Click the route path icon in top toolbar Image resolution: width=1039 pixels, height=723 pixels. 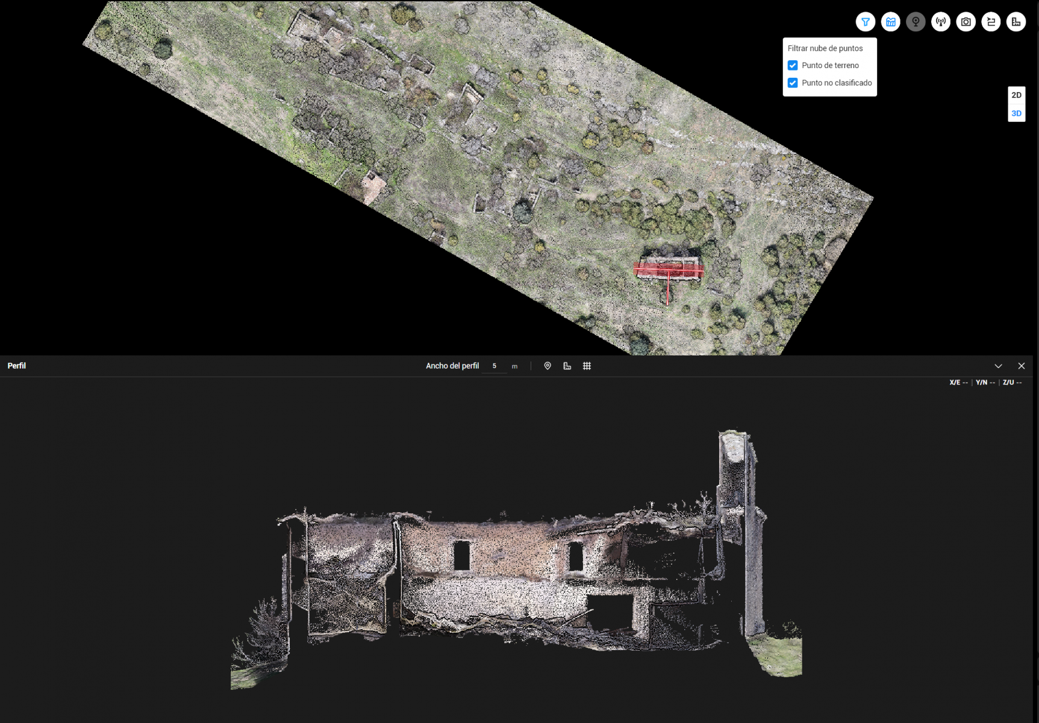click(991, 22)
